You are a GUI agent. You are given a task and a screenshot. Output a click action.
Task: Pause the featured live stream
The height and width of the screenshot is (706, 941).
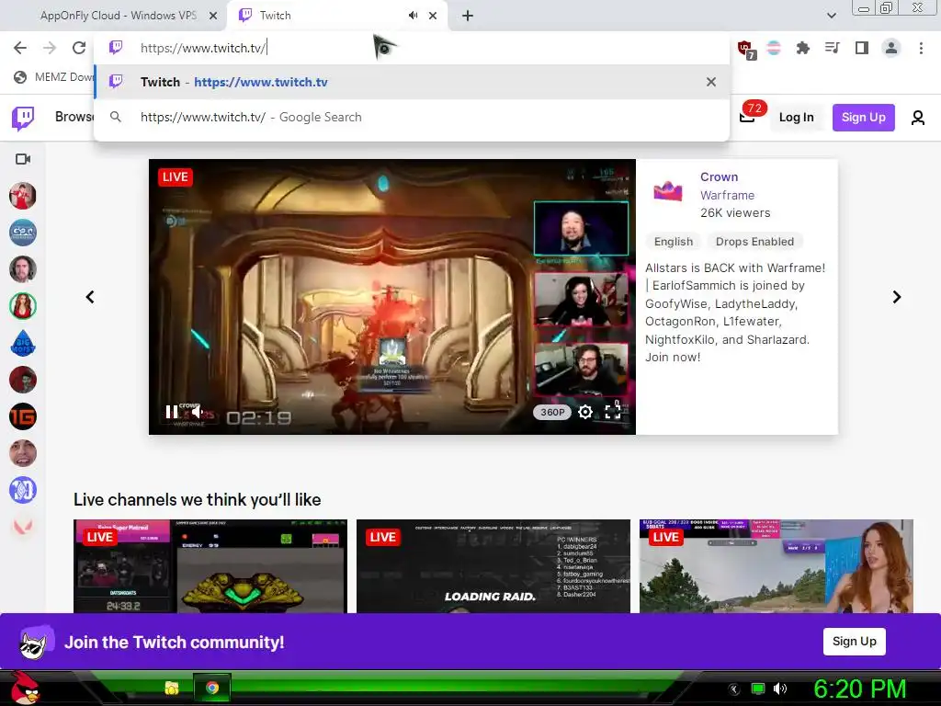click(x=172, y=412)
